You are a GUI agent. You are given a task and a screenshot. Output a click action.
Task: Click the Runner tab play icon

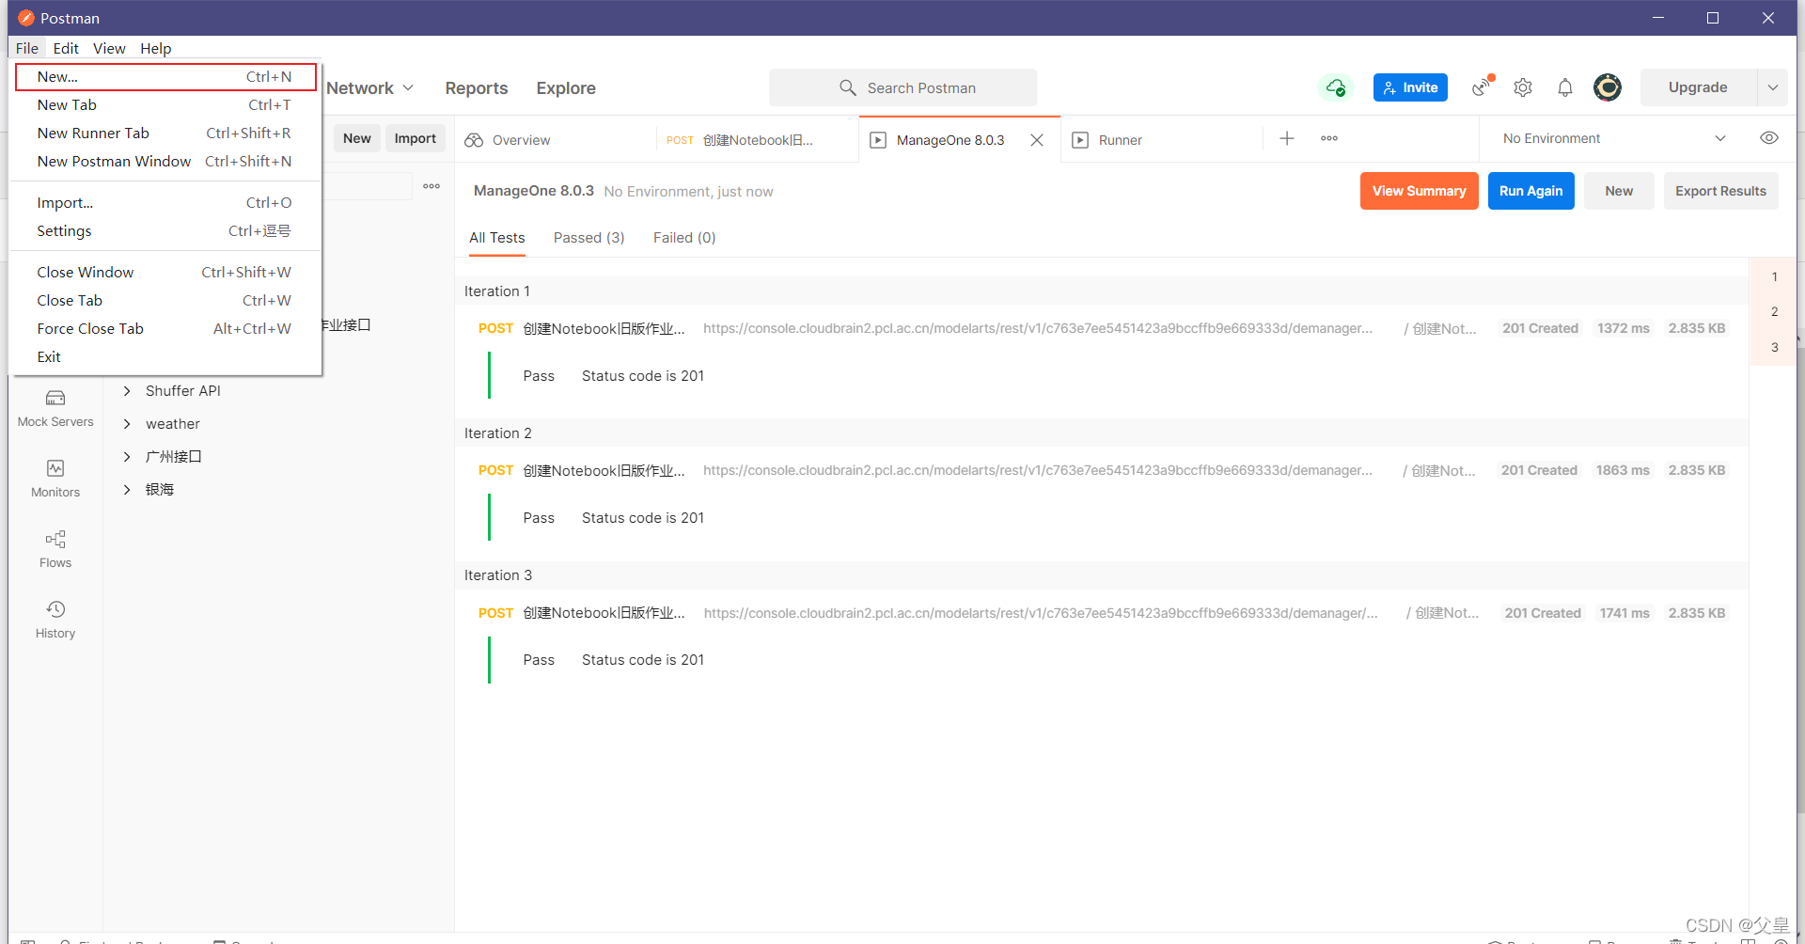[x=1080, y=140]
